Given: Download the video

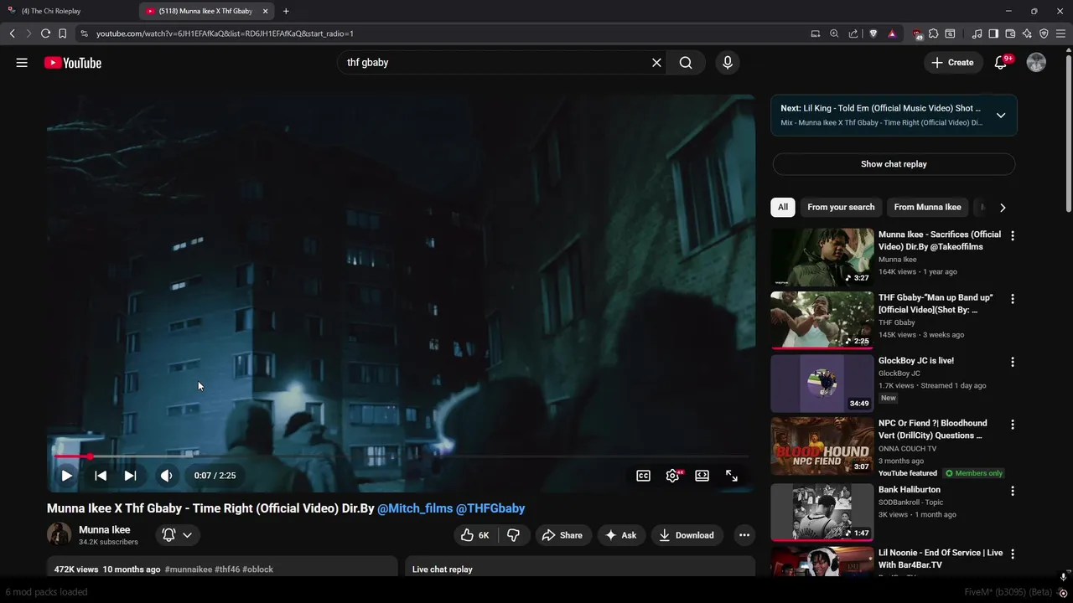Looking at the screenshot, I should tap(687, 535).
